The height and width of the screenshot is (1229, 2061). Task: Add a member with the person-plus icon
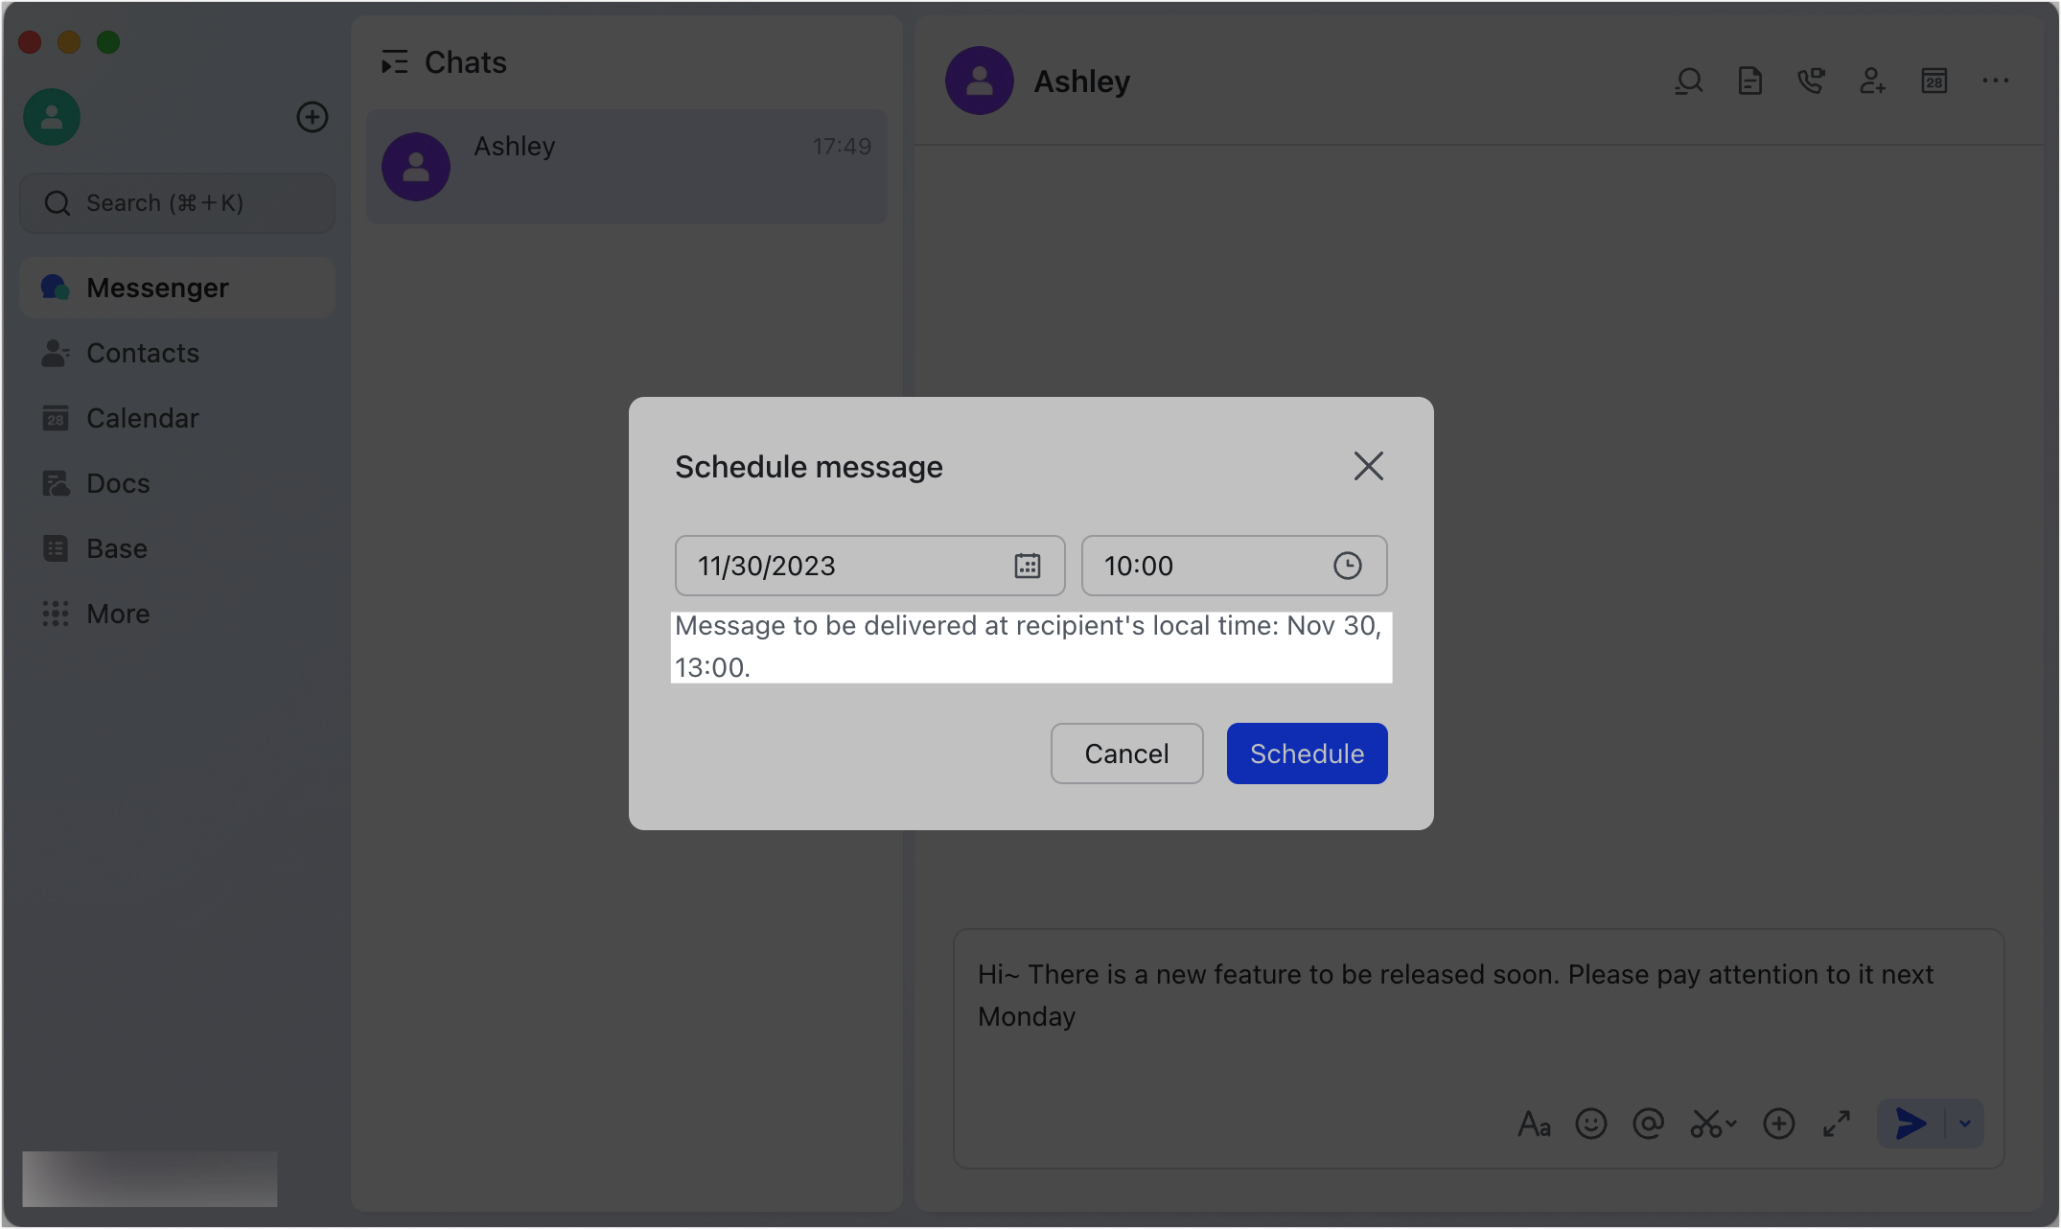click(x=1872, y=81)
